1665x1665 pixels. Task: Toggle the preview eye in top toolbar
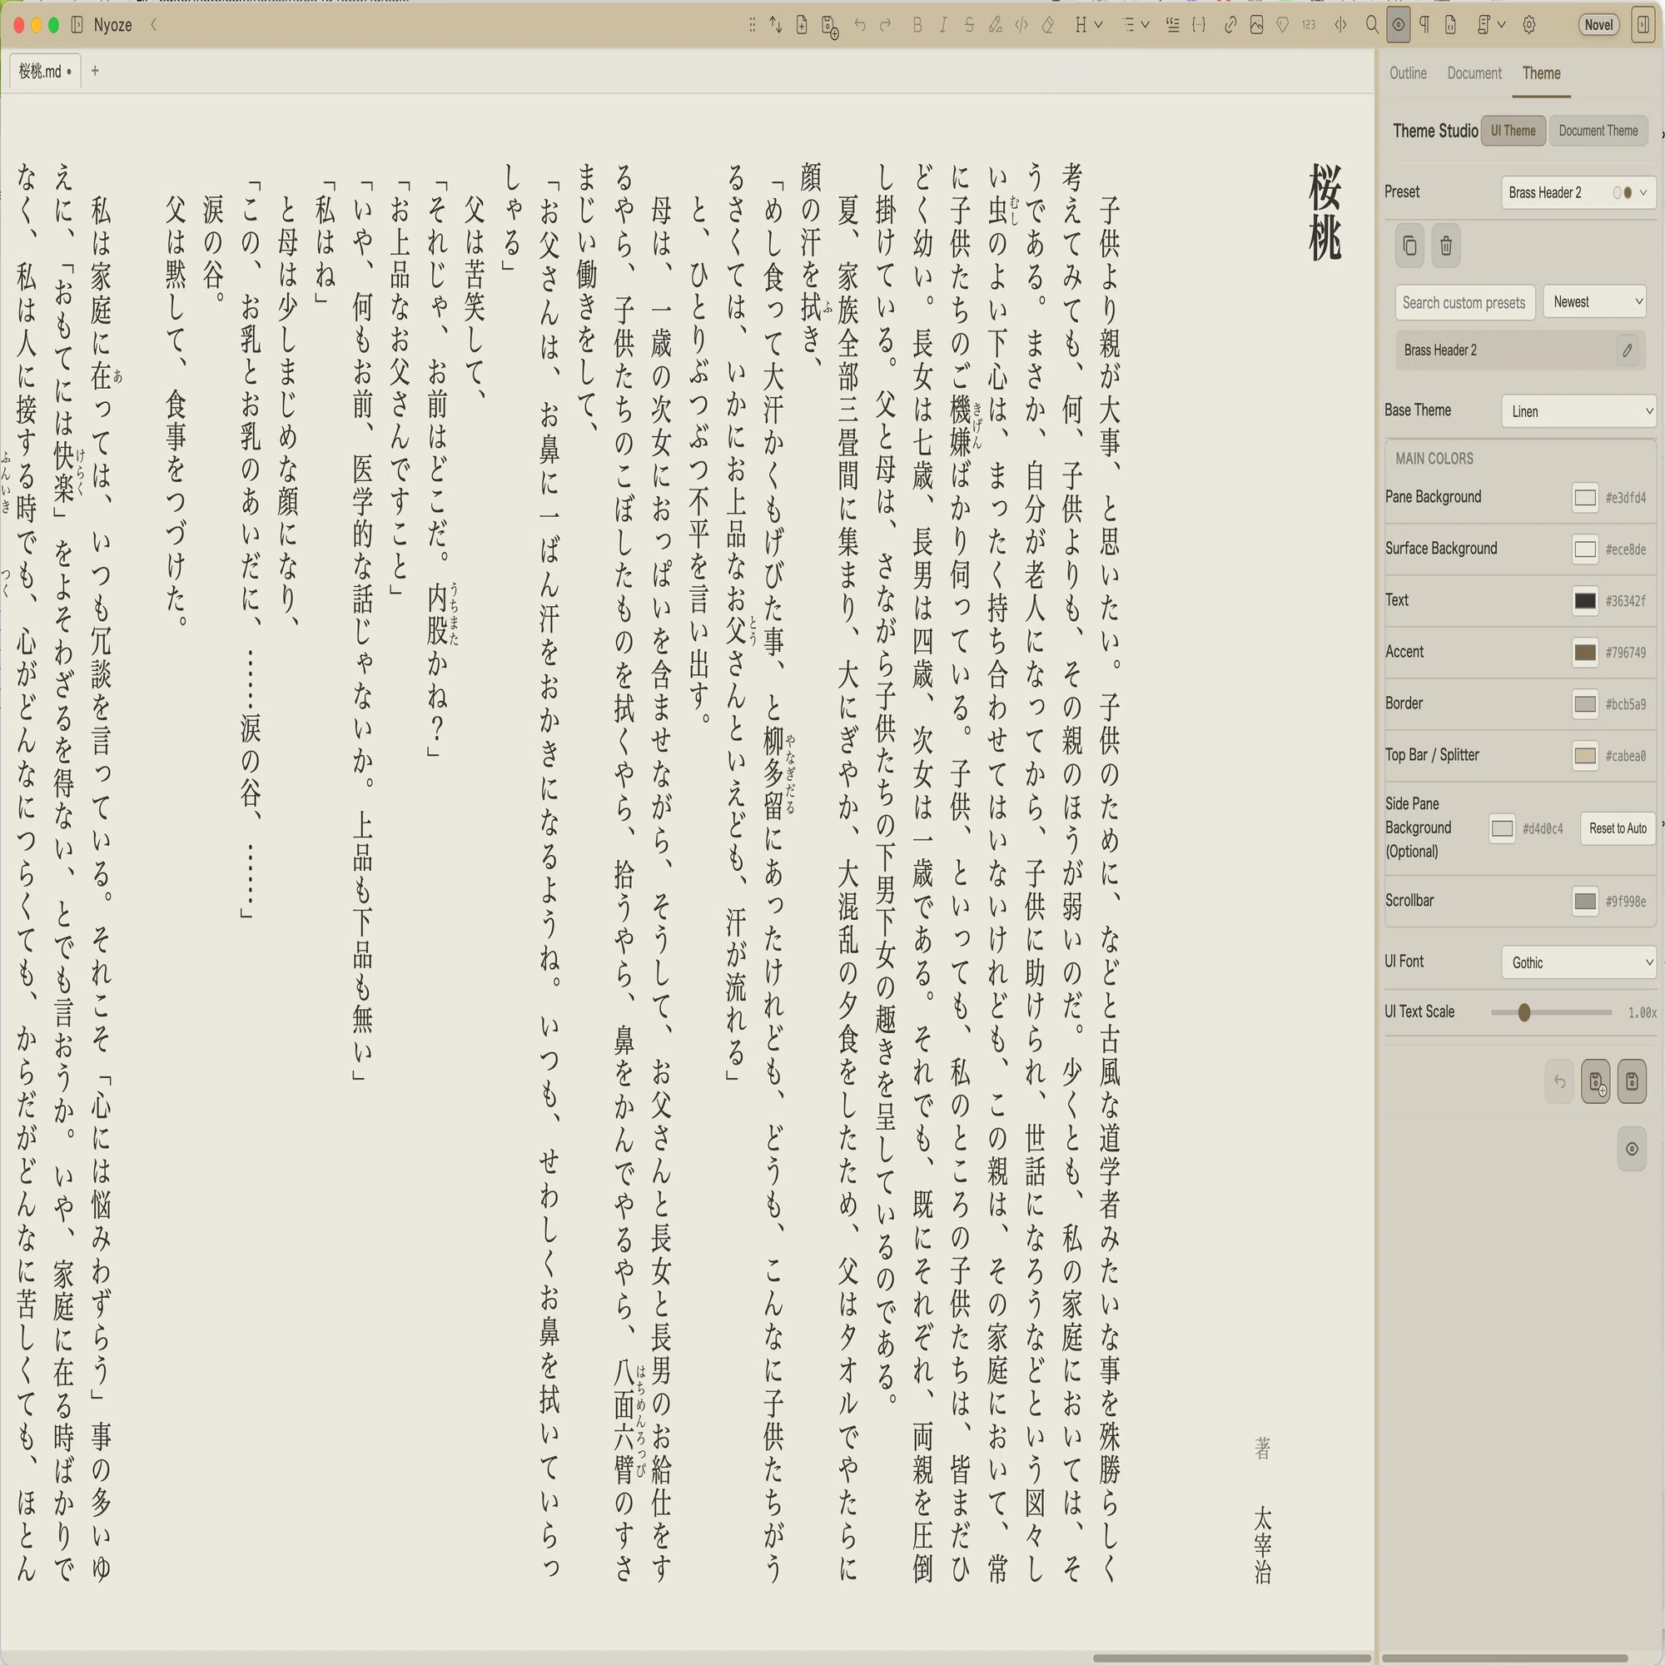1398,25
